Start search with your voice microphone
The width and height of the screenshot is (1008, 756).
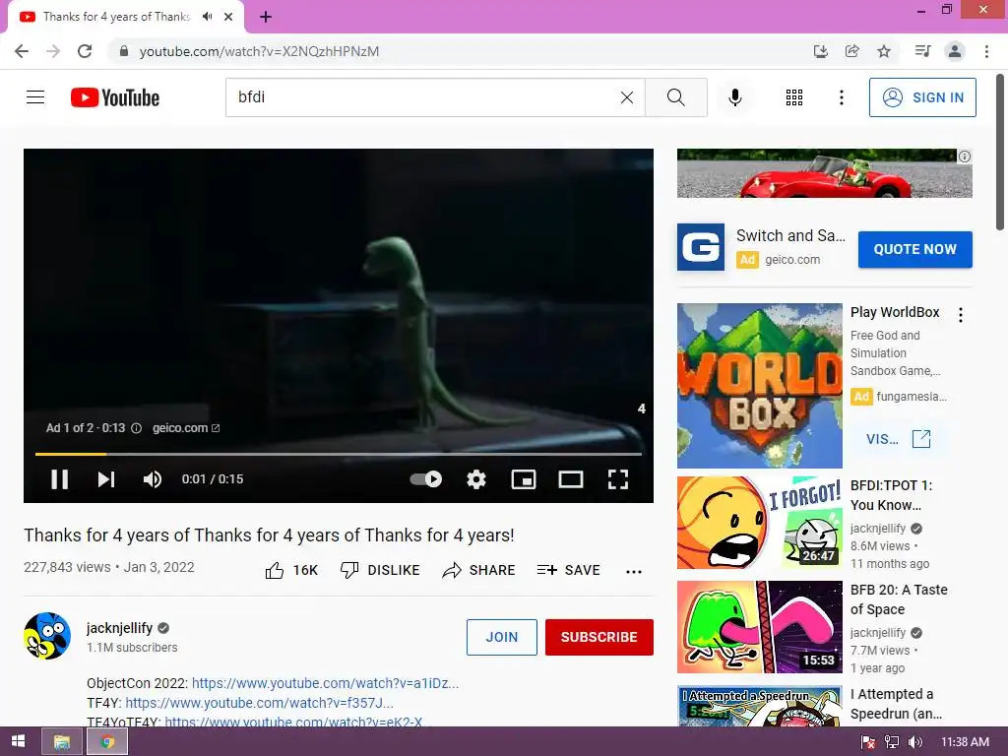734,97
